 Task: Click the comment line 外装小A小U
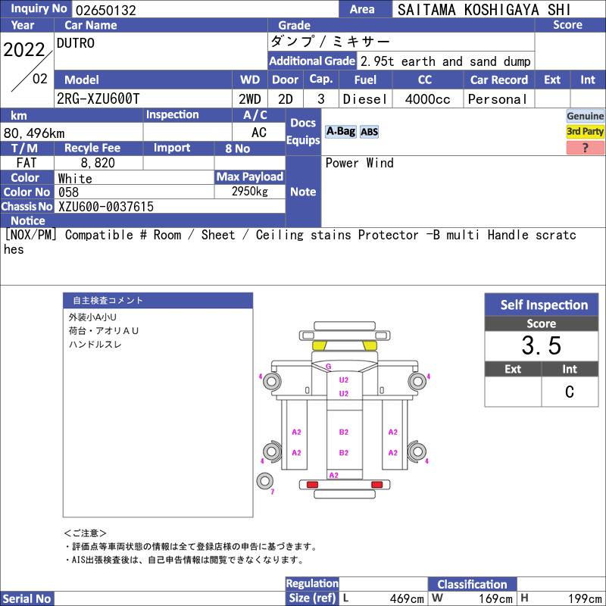tap(92, 317)
